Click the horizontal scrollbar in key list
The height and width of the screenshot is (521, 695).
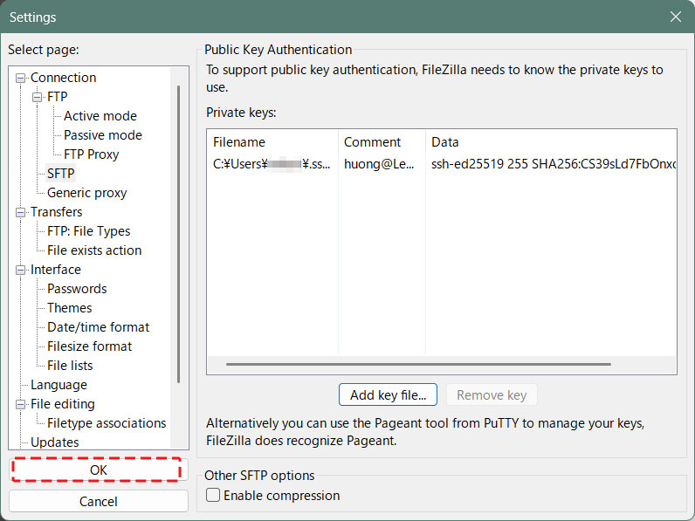437,364
